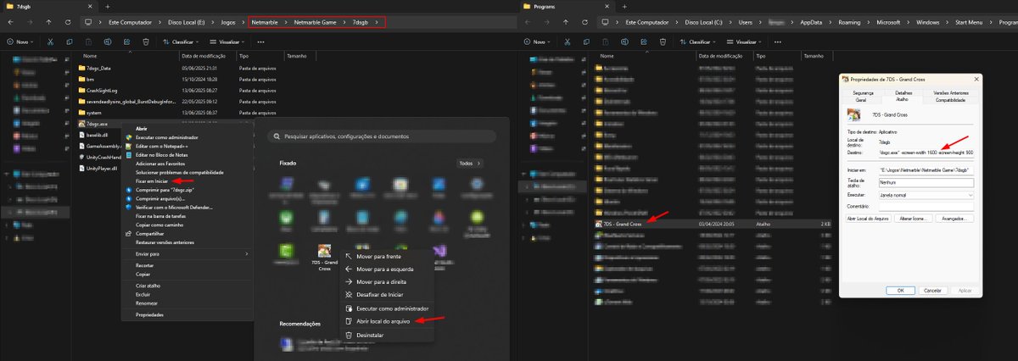Click the Share icon in 7dsgb window toolbar
Screen dimensions: 1018x361
[x=126, y=41]
